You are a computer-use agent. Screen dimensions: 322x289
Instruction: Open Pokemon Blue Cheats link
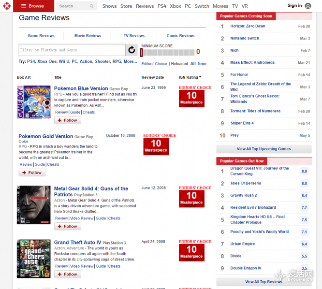pos(88,112)
